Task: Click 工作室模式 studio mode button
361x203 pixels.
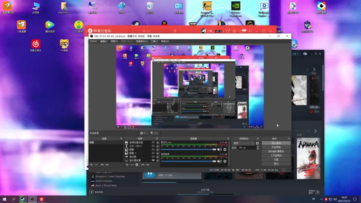Action: coord(276,156)
